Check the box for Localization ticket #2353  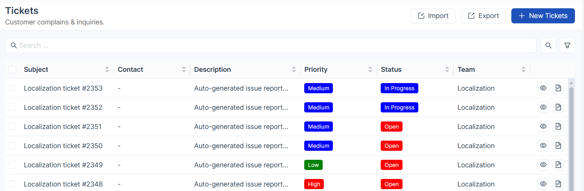click(12, 88)
